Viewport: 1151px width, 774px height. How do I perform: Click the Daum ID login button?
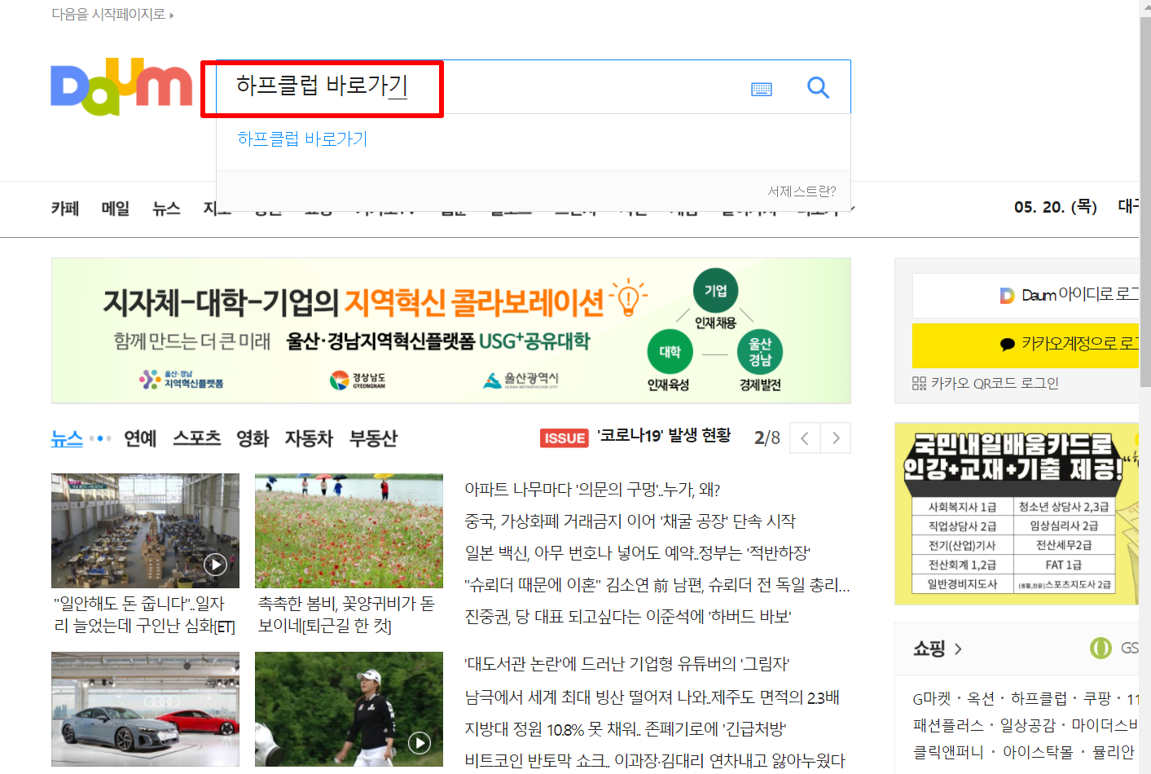(x=1025, y=295)
